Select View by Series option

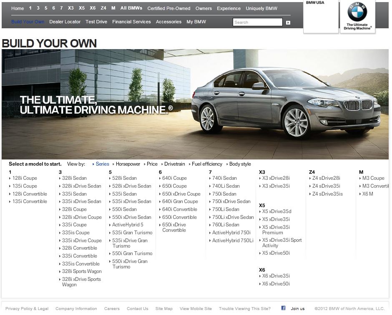pos(102,164)
